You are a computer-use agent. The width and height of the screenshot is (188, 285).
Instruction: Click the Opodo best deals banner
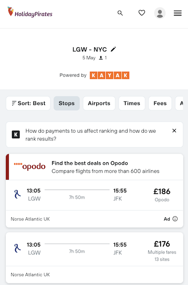(x=95, y=167)
